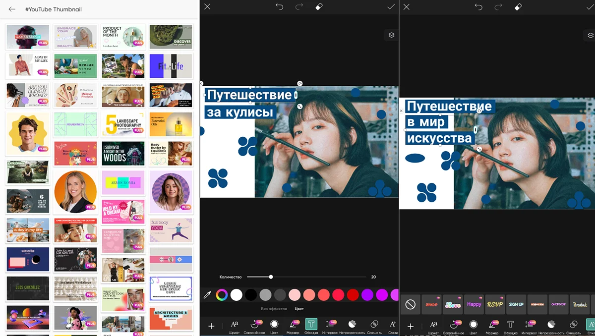Pick the eyedropper color sampler tool

pyautogui.click(x=208, y=295)
